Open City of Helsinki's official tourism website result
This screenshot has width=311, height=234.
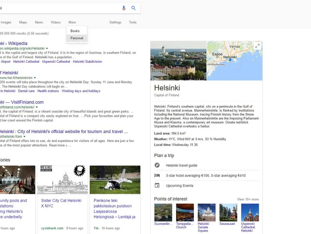64,132
